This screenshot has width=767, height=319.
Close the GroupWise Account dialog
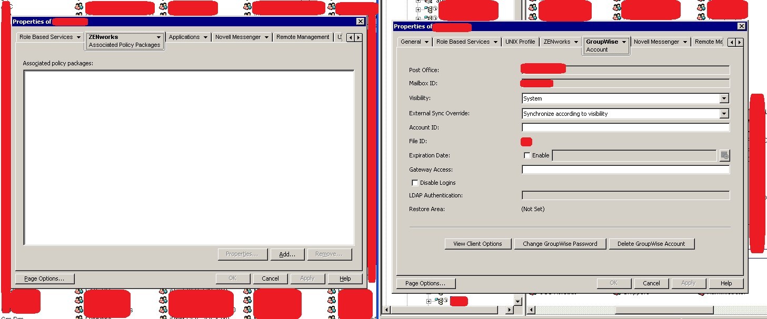741,26
